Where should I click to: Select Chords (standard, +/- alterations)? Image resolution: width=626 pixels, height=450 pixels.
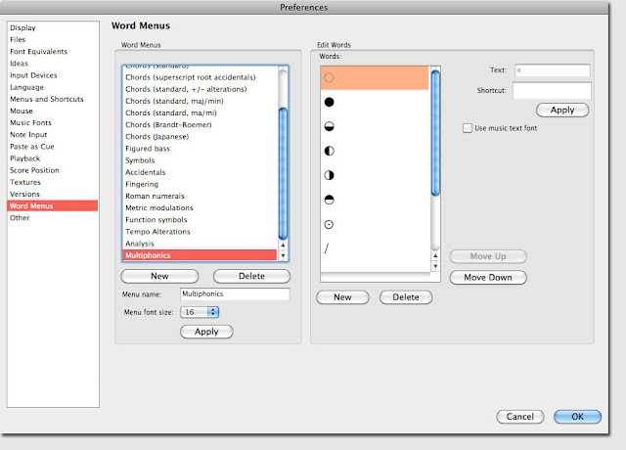(186, 89)
